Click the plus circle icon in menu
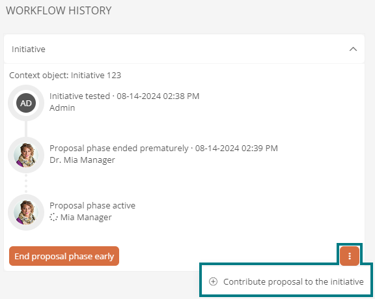375x299 pixels. 213,282
